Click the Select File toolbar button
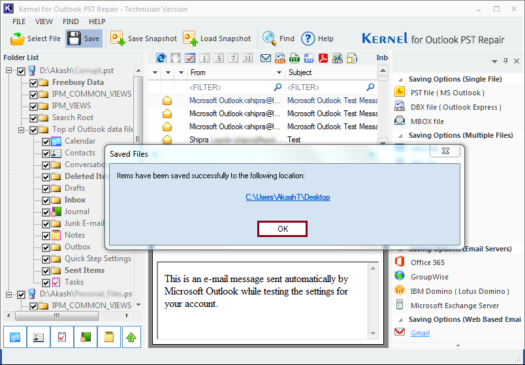Viewport: 525px width, 365px height. click(x=35, y=39)
